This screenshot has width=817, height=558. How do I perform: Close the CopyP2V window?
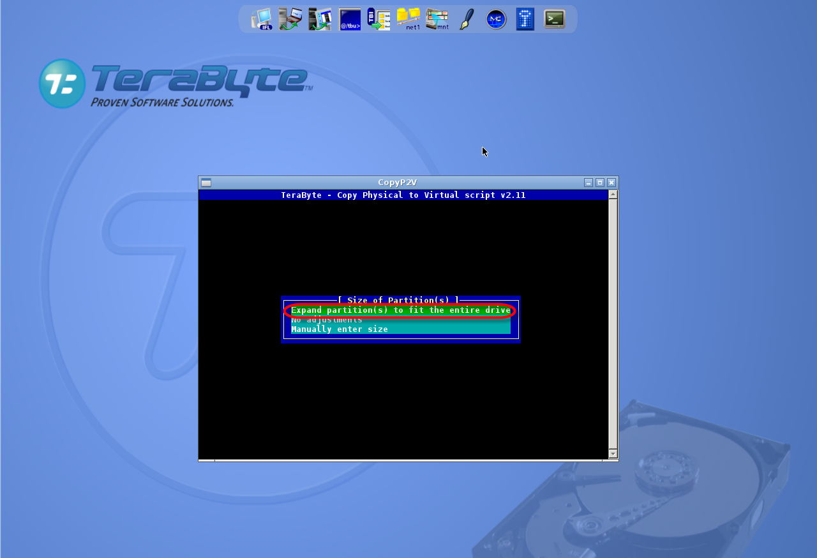611,183
